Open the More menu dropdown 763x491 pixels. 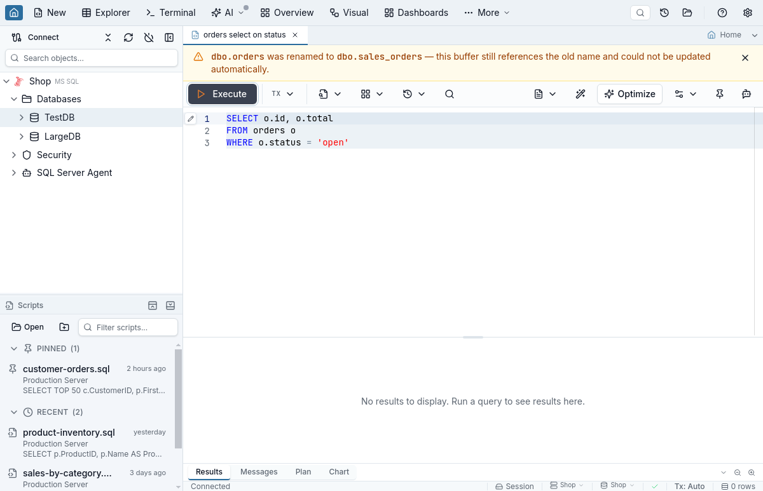click(487, 13)
